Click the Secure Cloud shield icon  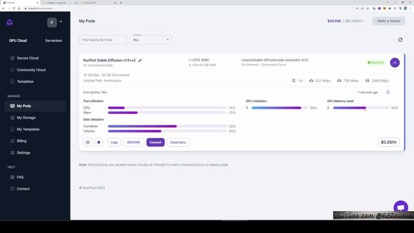[12, 58]
